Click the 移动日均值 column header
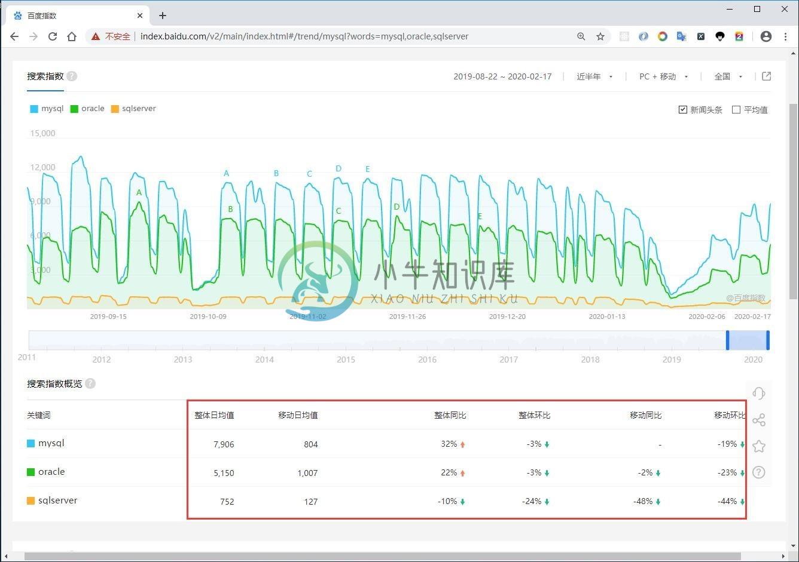 point(298,415)
